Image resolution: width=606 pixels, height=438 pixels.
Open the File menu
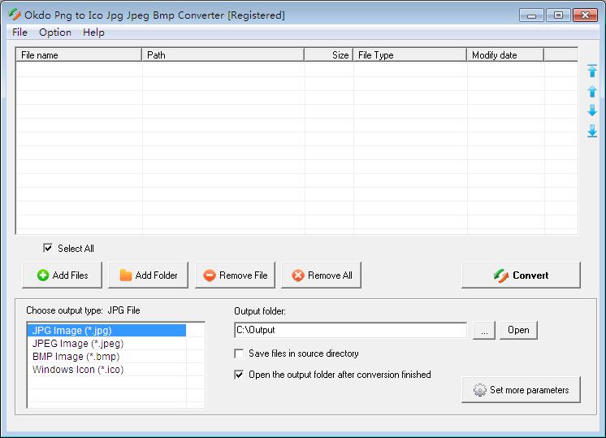pos(19,32)
